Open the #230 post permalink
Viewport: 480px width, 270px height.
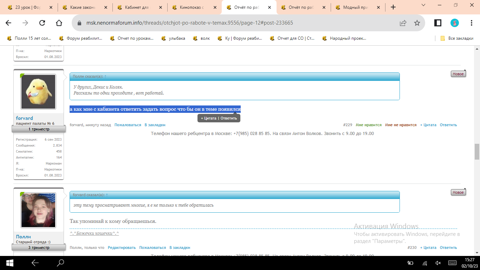[412, 247]
